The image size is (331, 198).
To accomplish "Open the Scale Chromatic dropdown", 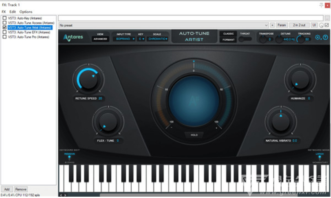I will click(x=158, y=39).
